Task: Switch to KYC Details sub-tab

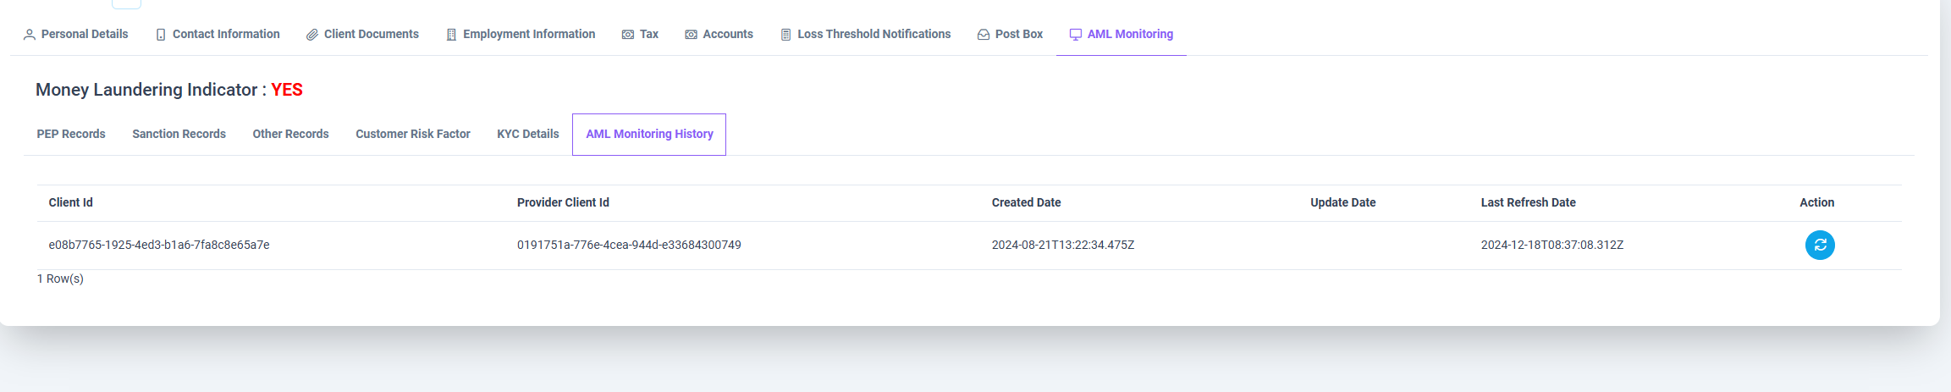Action: pyautogui.click(x=528, y=135)
